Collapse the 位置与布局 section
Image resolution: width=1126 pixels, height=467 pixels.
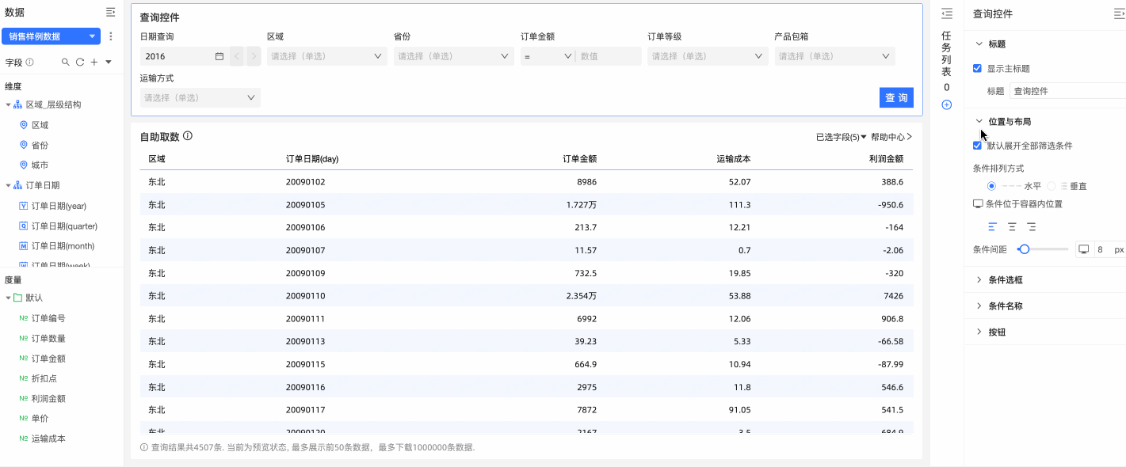click(979, 121)
